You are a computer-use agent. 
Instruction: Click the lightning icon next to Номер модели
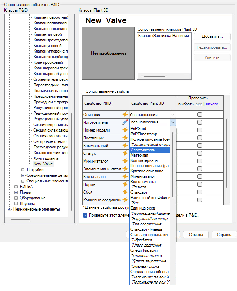125,130
